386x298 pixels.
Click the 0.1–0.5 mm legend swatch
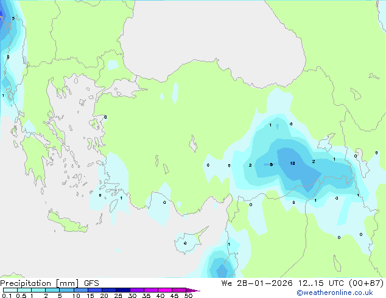pyautogui.click(x=10, y=290)
